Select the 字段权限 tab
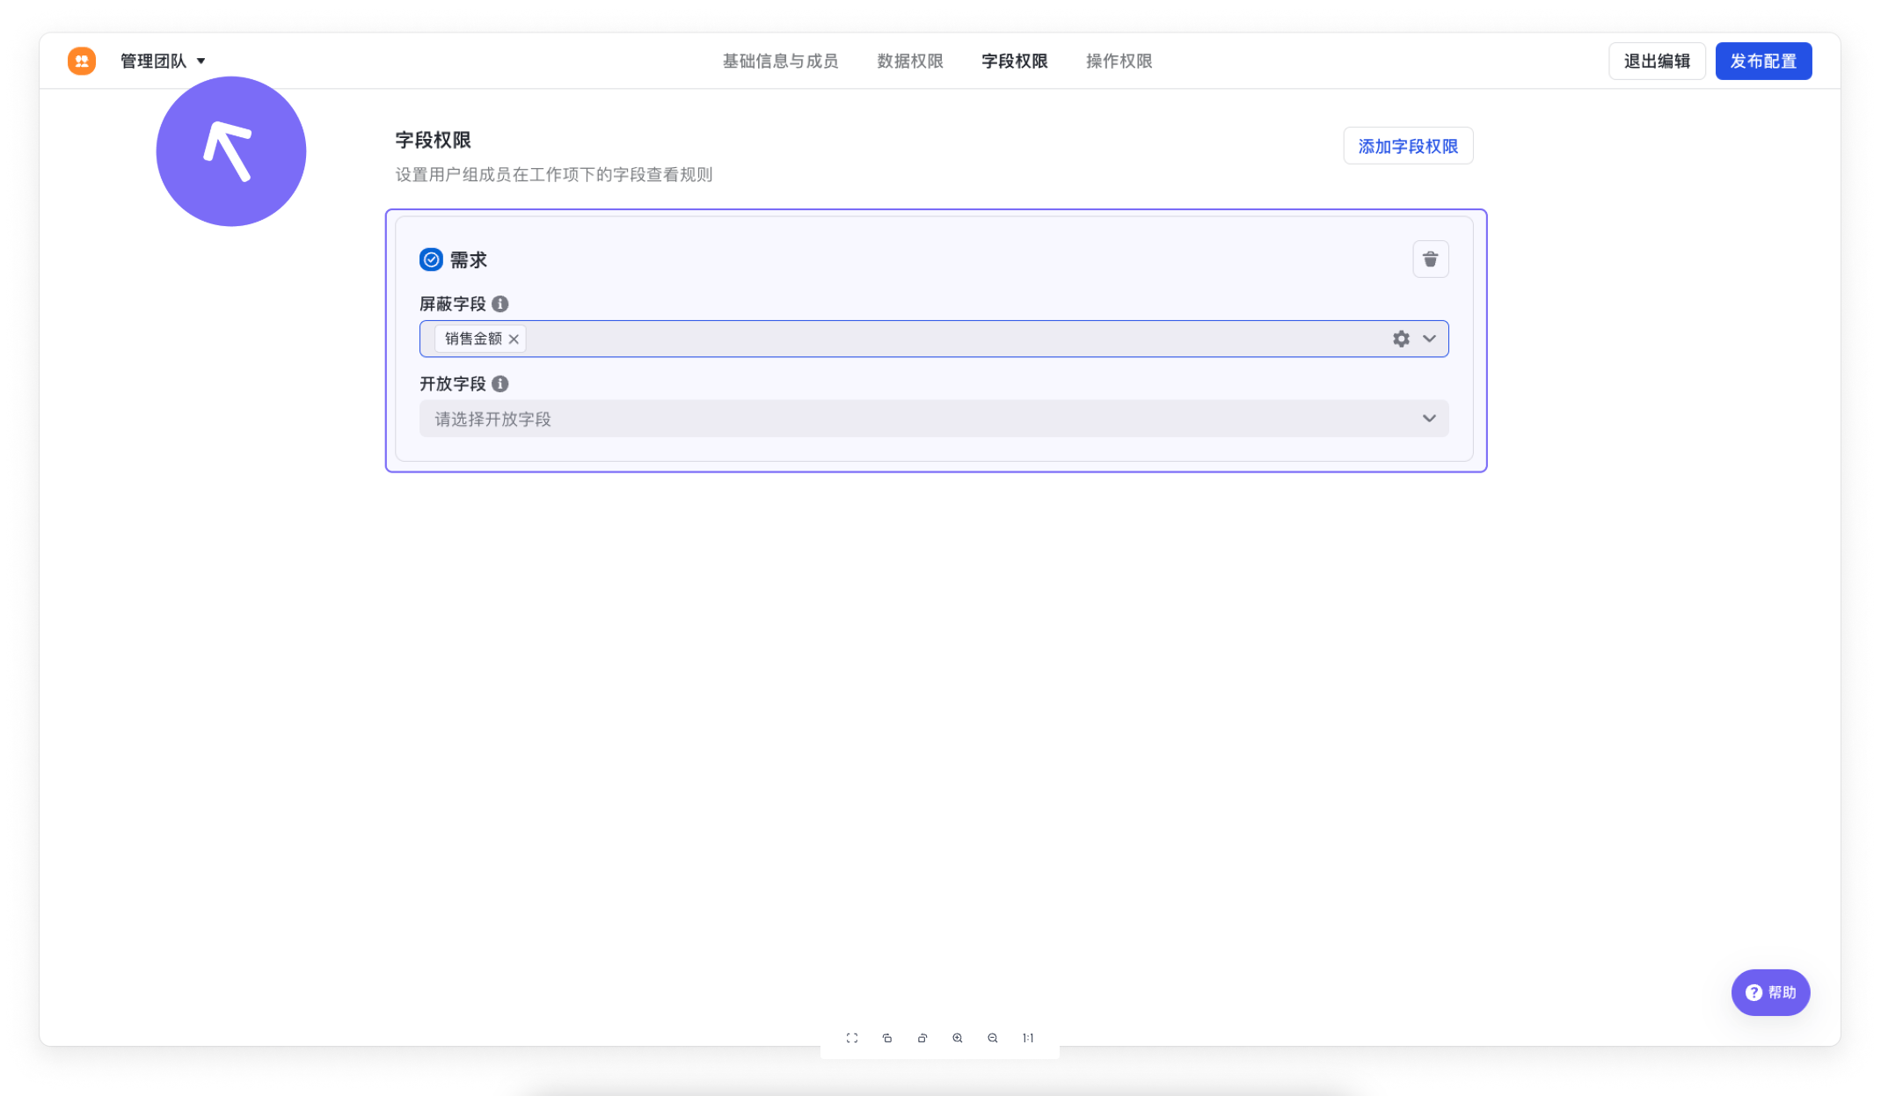Screen dimensions: 1881x1096 coord(1015,61)
